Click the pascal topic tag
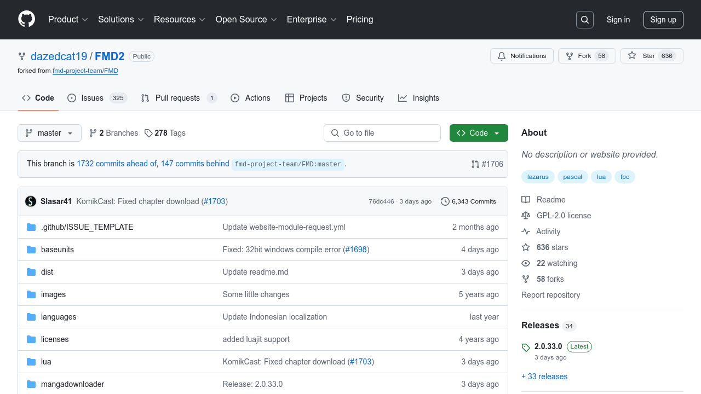 (573, 177)
